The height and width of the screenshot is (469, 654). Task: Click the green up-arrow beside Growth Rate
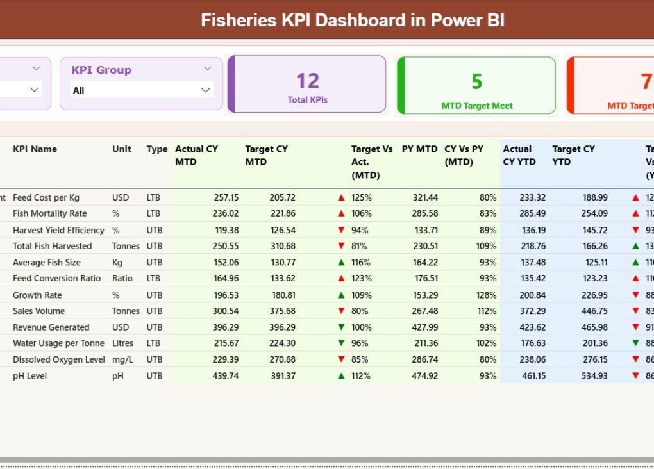[x=340, y=295]
